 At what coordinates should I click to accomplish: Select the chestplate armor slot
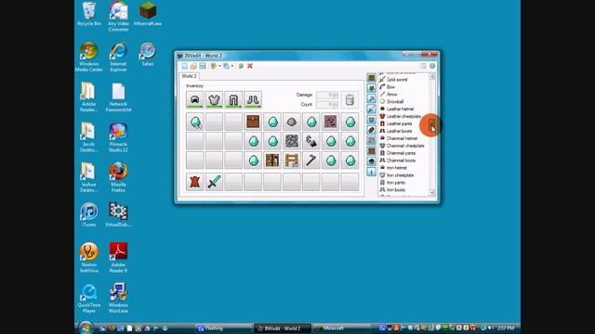point(214,100)
